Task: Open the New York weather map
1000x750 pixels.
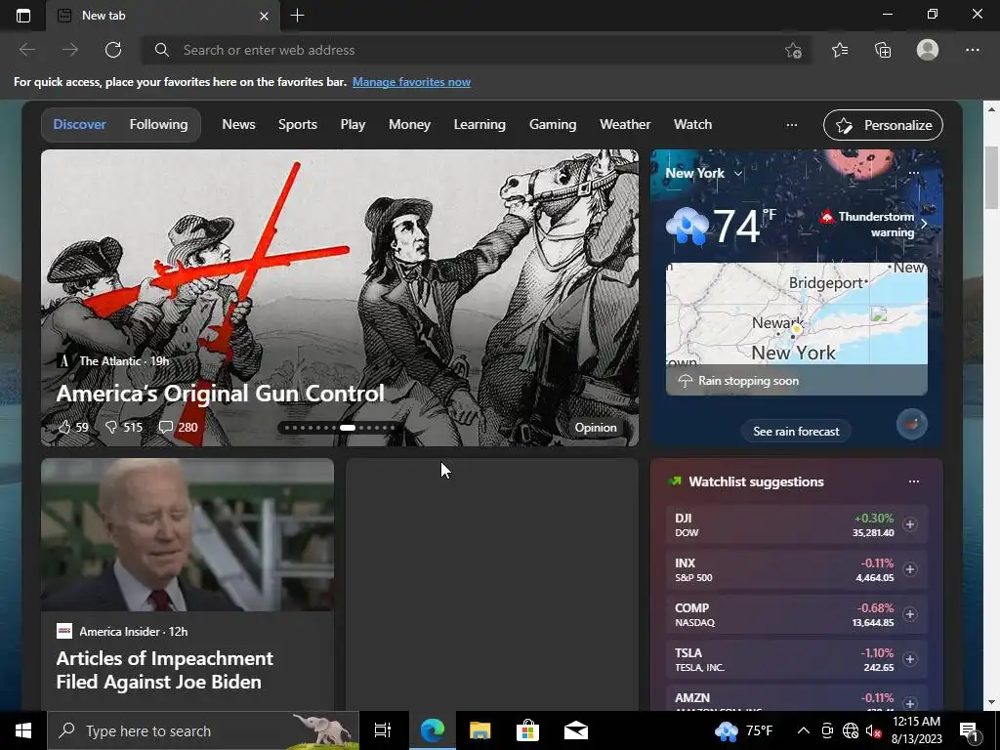Action: click(x=797, y=328)
